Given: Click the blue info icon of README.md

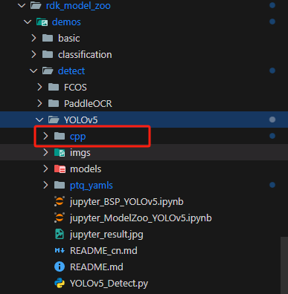Looking at the screenshot, I should 60,267.
